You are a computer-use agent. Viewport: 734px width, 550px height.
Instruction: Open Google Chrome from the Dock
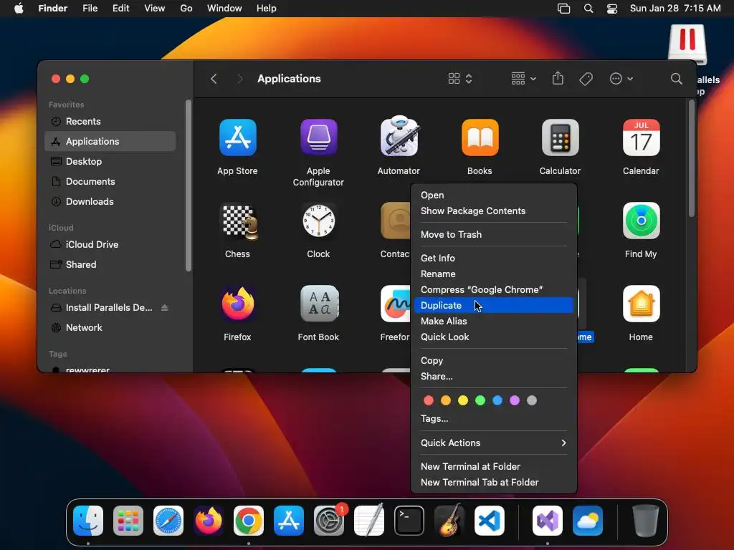249,521
